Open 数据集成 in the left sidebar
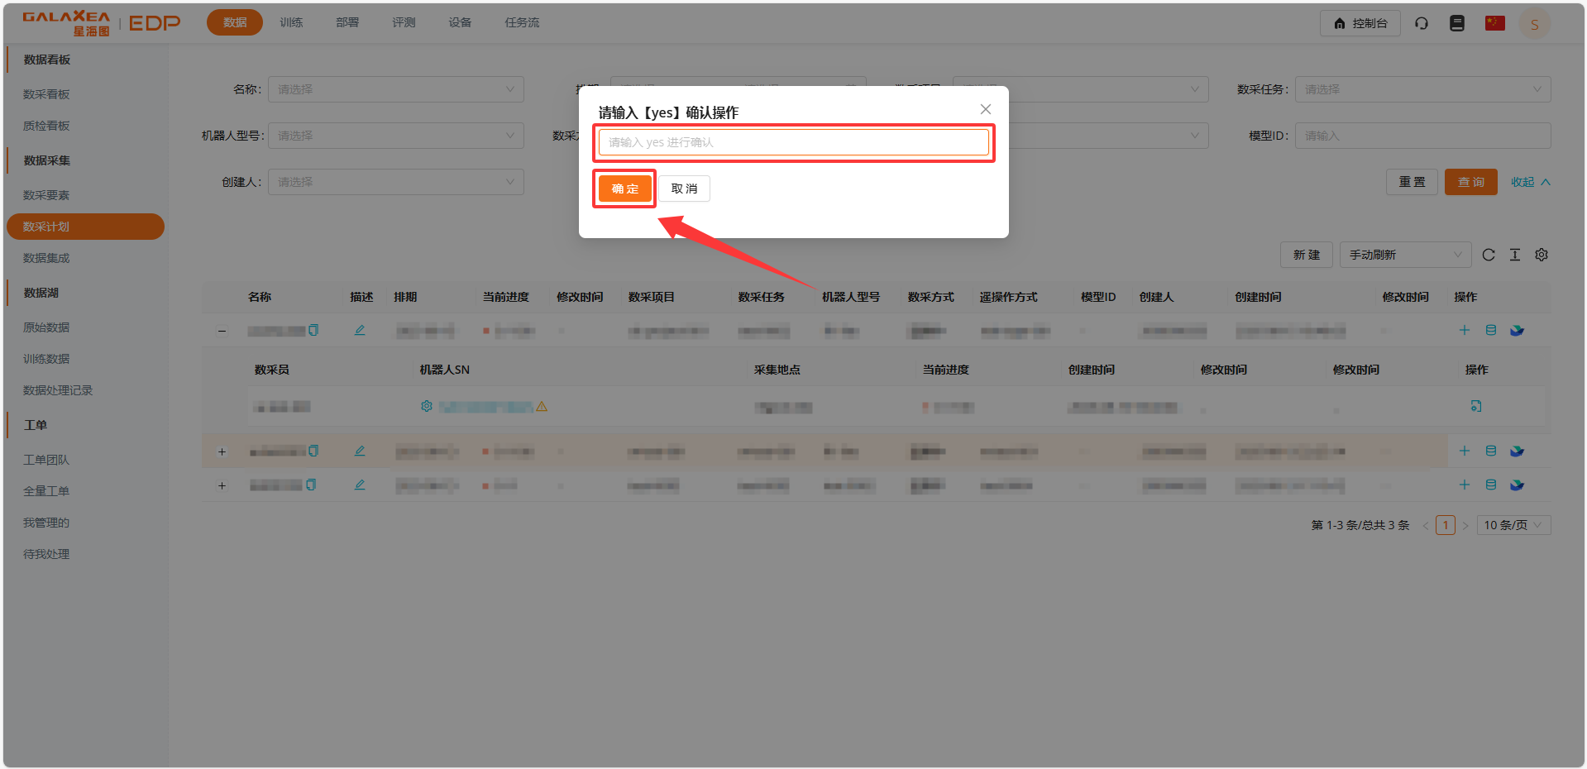Viewport: 1587px width, 769px height. coord(46,258)
